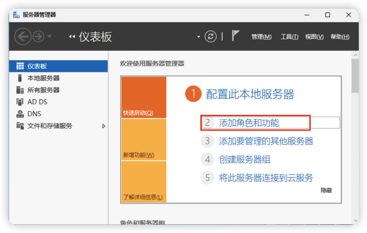Image resolution: width=367 pixels, height=233 pixels.
Task: Click the vertical scrollbar thumb
Action: [355, 76]
